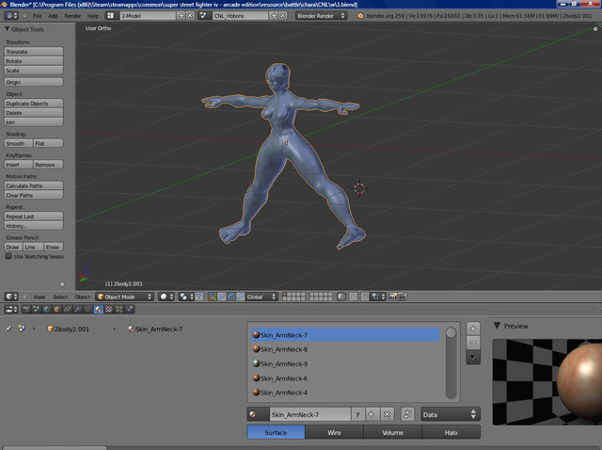This screenshot has width=602, height=450.
Task: Open the Global orientation dropdown
Action: (261, 297)
